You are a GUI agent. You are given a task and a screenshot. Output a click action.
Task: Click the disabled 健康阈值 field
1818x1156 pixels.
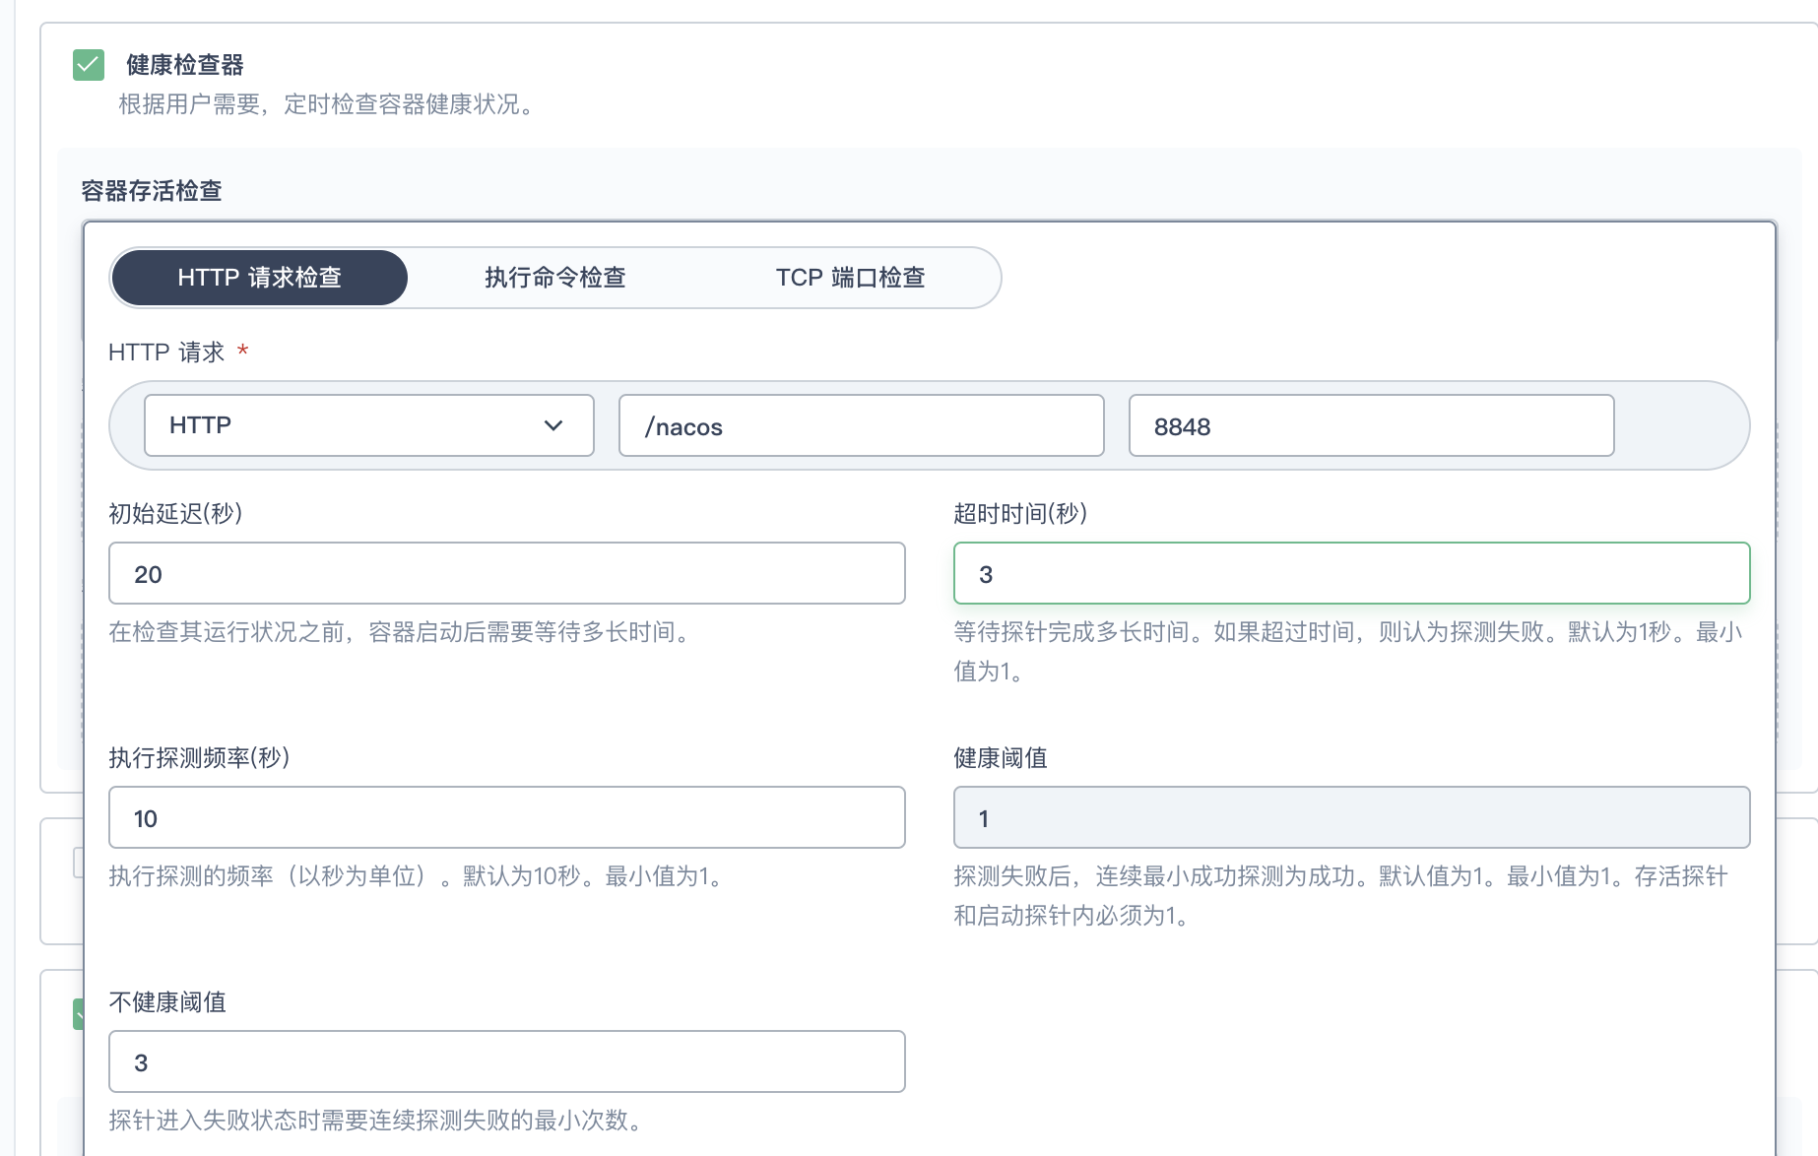1352,817
